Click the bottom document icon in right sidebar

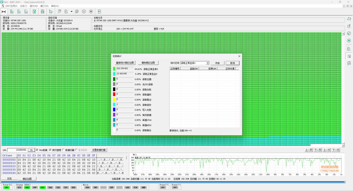(349, 63)
